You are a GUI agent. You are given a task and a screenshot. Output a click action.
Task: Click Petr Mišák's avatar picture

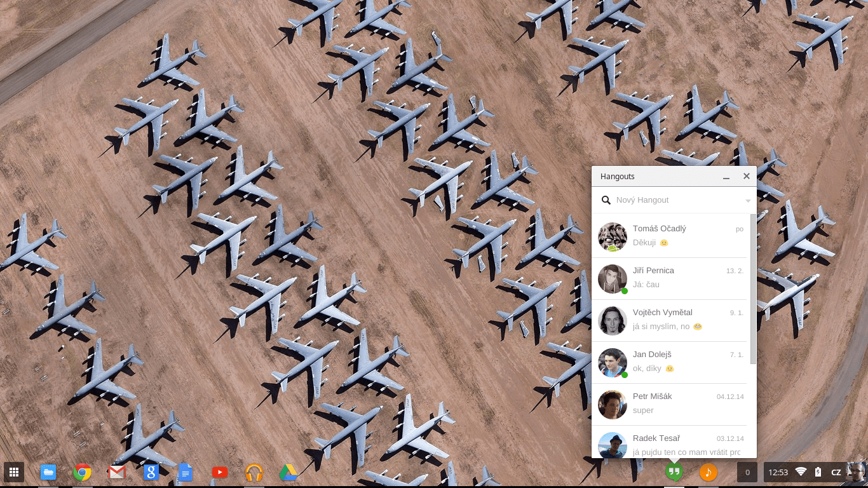click(x=613, y=405)
